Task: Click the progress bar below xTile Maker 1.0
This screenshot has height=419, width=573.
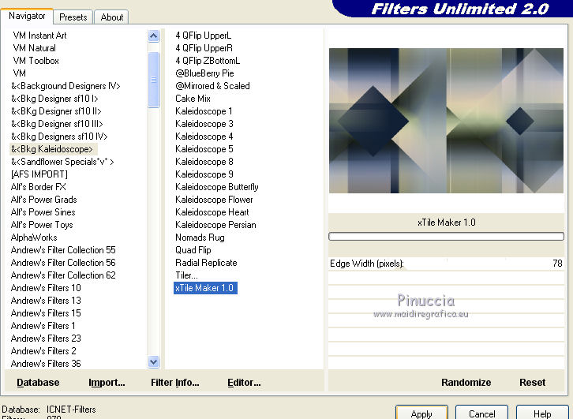Action: pyautogui.click(x=446, y=237)
